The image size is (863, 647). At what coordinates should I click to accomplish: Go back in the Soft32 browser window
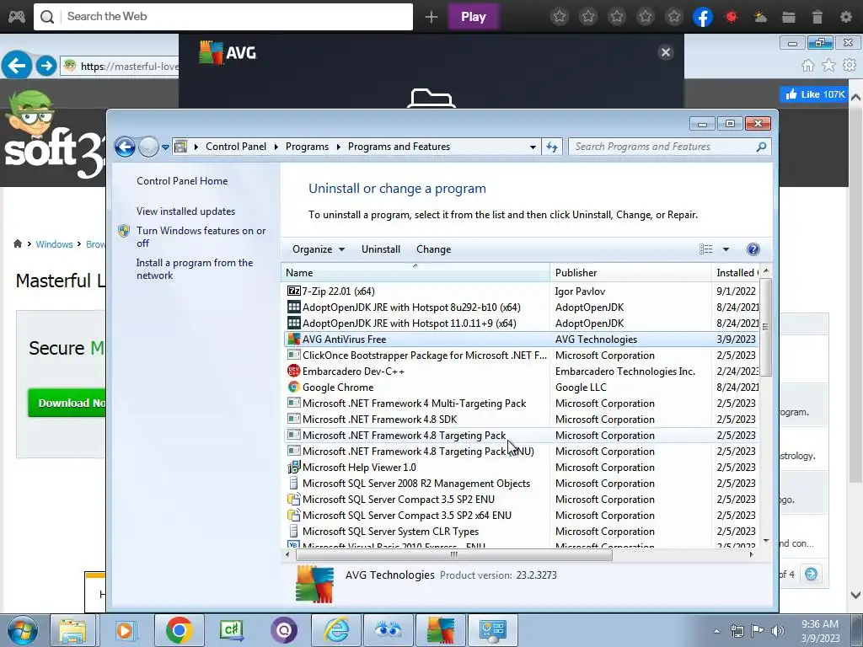point(17,66)
